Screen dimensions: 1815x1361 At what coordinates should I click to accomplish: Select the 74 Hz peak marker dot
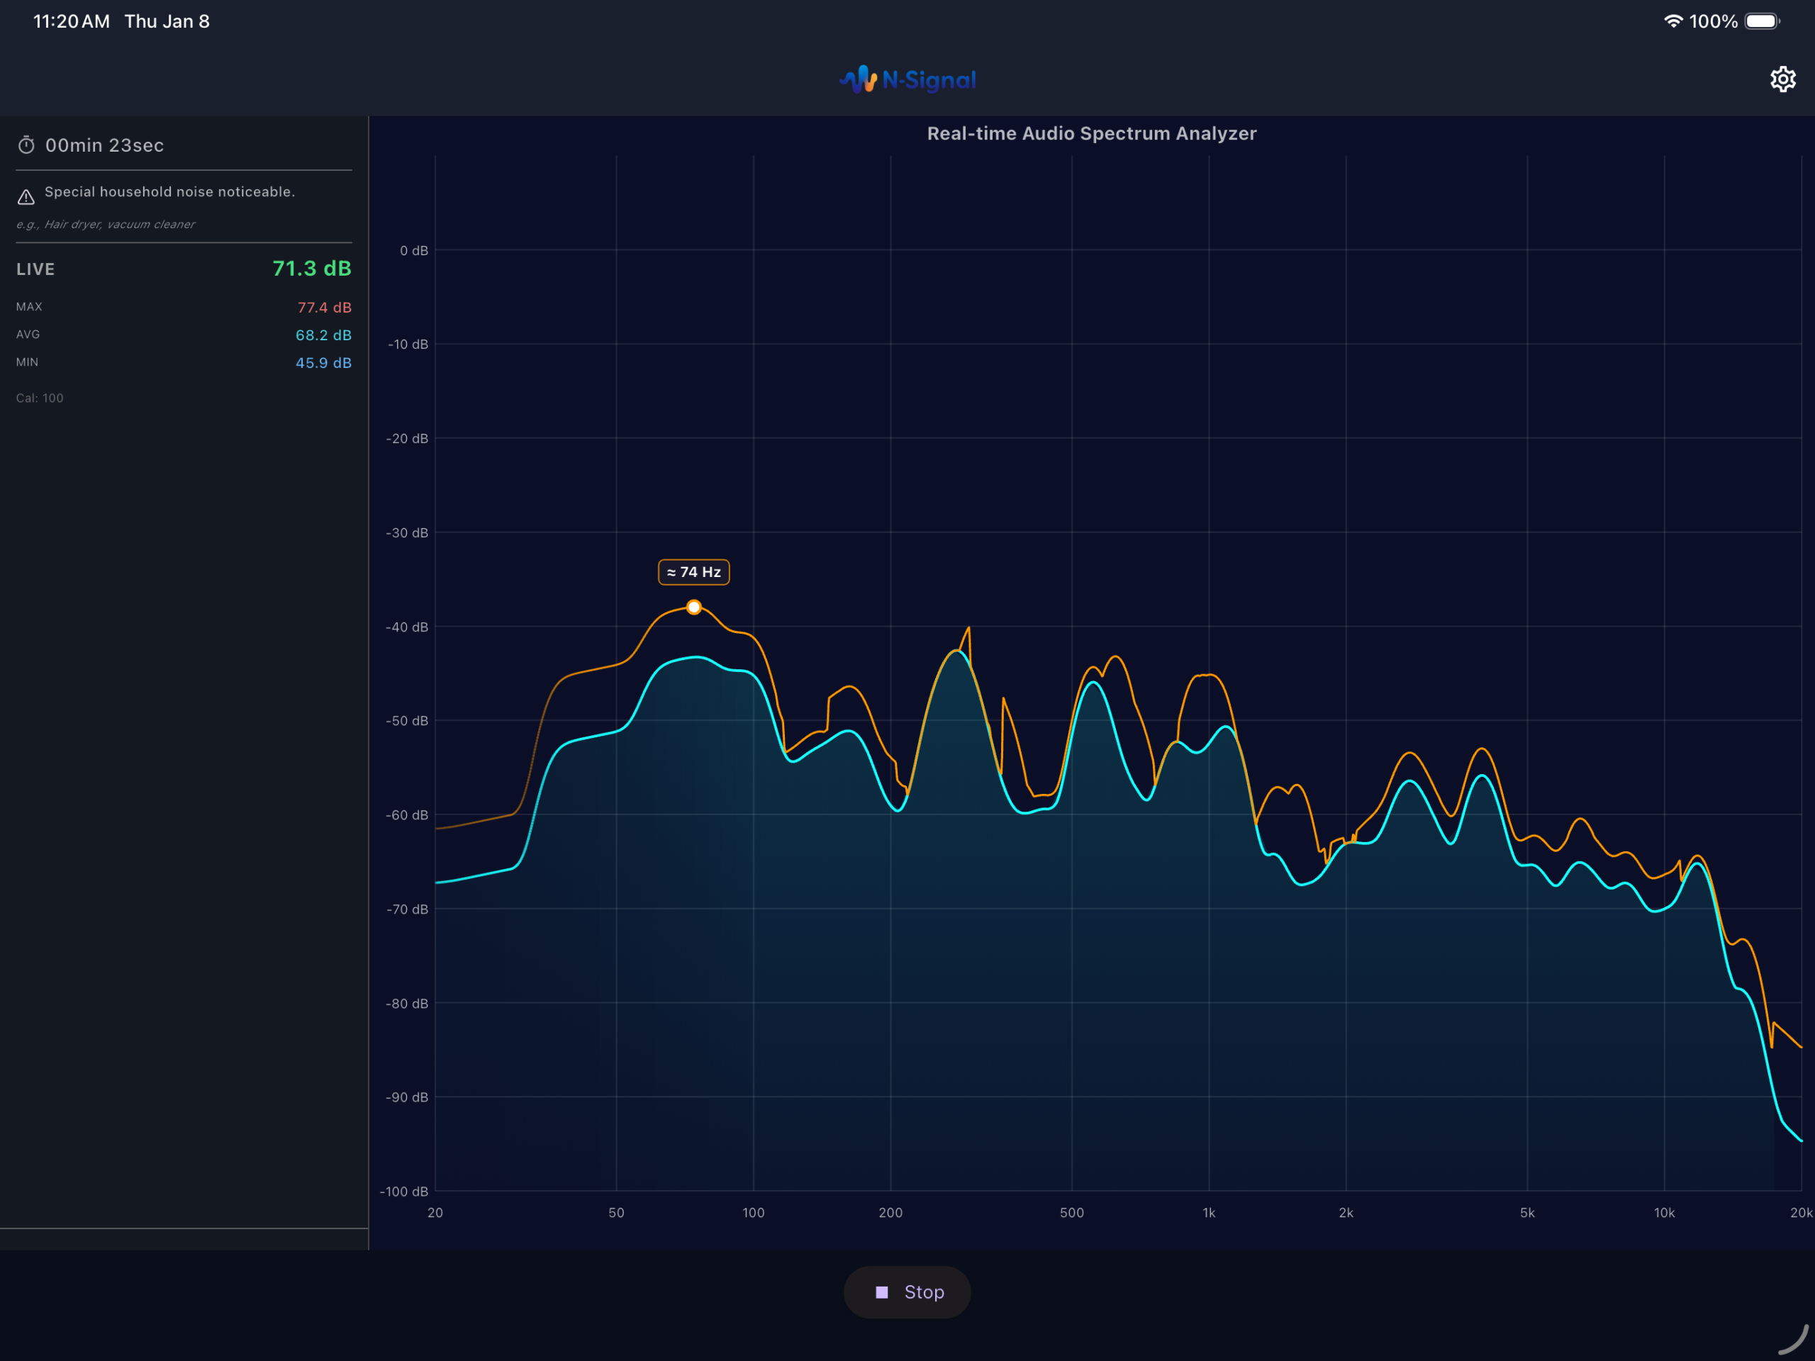[694, 607]
